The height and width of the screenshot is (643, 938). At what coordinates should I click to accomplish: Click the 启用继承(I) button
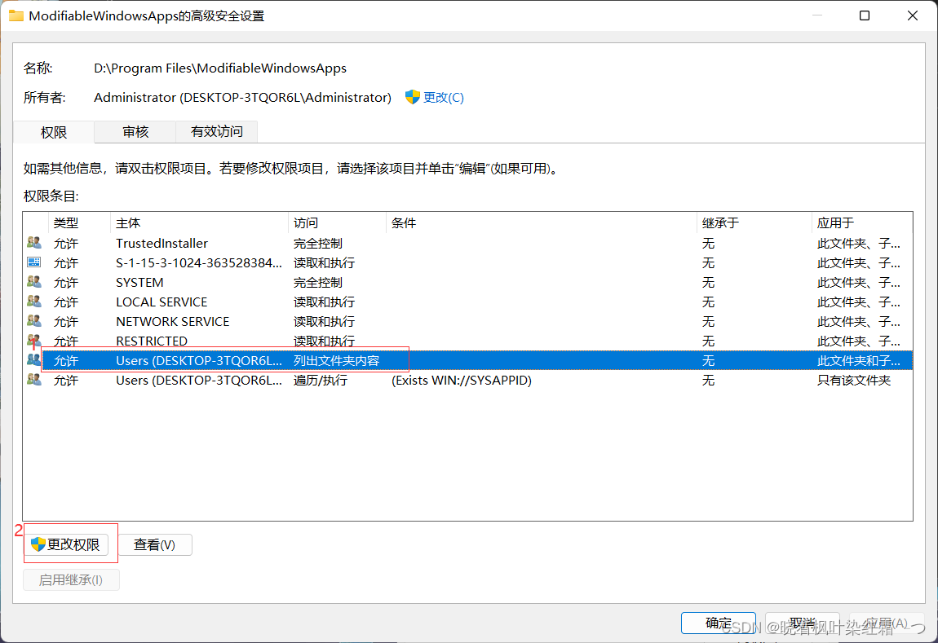point(71,579)
